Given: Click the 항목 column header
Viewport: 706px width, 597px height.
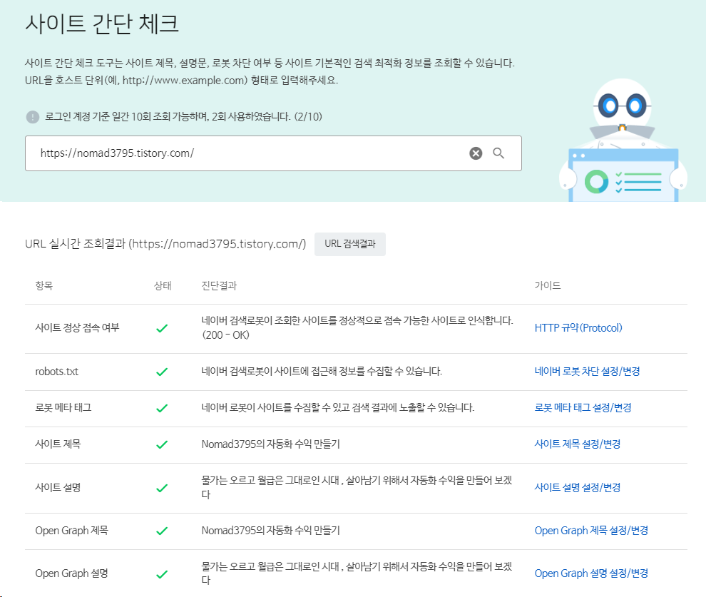Looking at the screenshot, I should pyautogui.click(x=44, y=286).
